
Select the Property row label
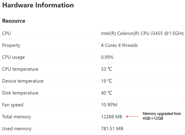click(11, 45)
